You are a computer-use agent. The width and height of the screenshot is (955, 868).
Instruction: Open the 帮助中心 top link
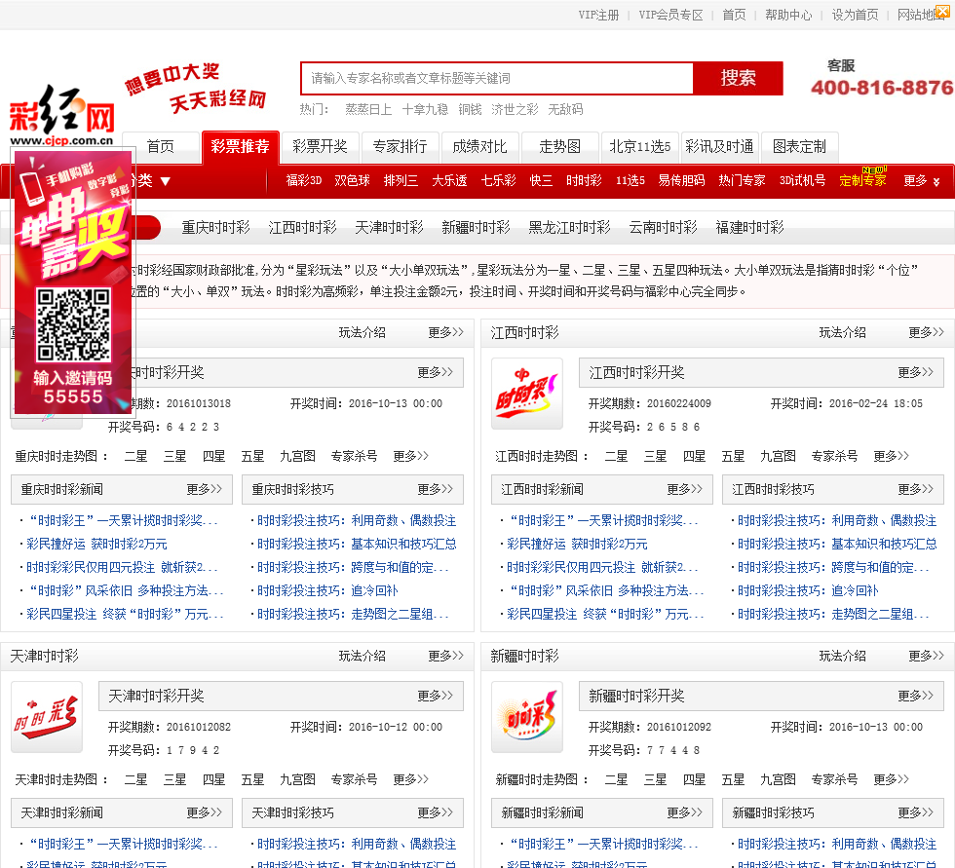[x=788, y=15]
